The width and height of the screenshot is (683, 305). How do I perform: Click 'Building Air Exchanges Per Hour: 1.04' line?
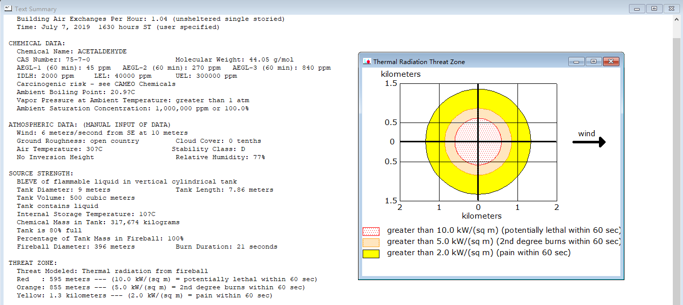pos(151,19)
